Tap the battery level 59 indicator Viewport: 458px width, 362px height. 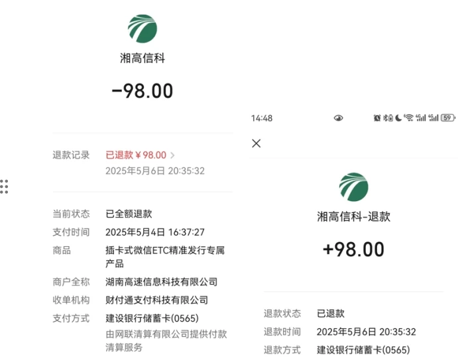click(448, 118)
